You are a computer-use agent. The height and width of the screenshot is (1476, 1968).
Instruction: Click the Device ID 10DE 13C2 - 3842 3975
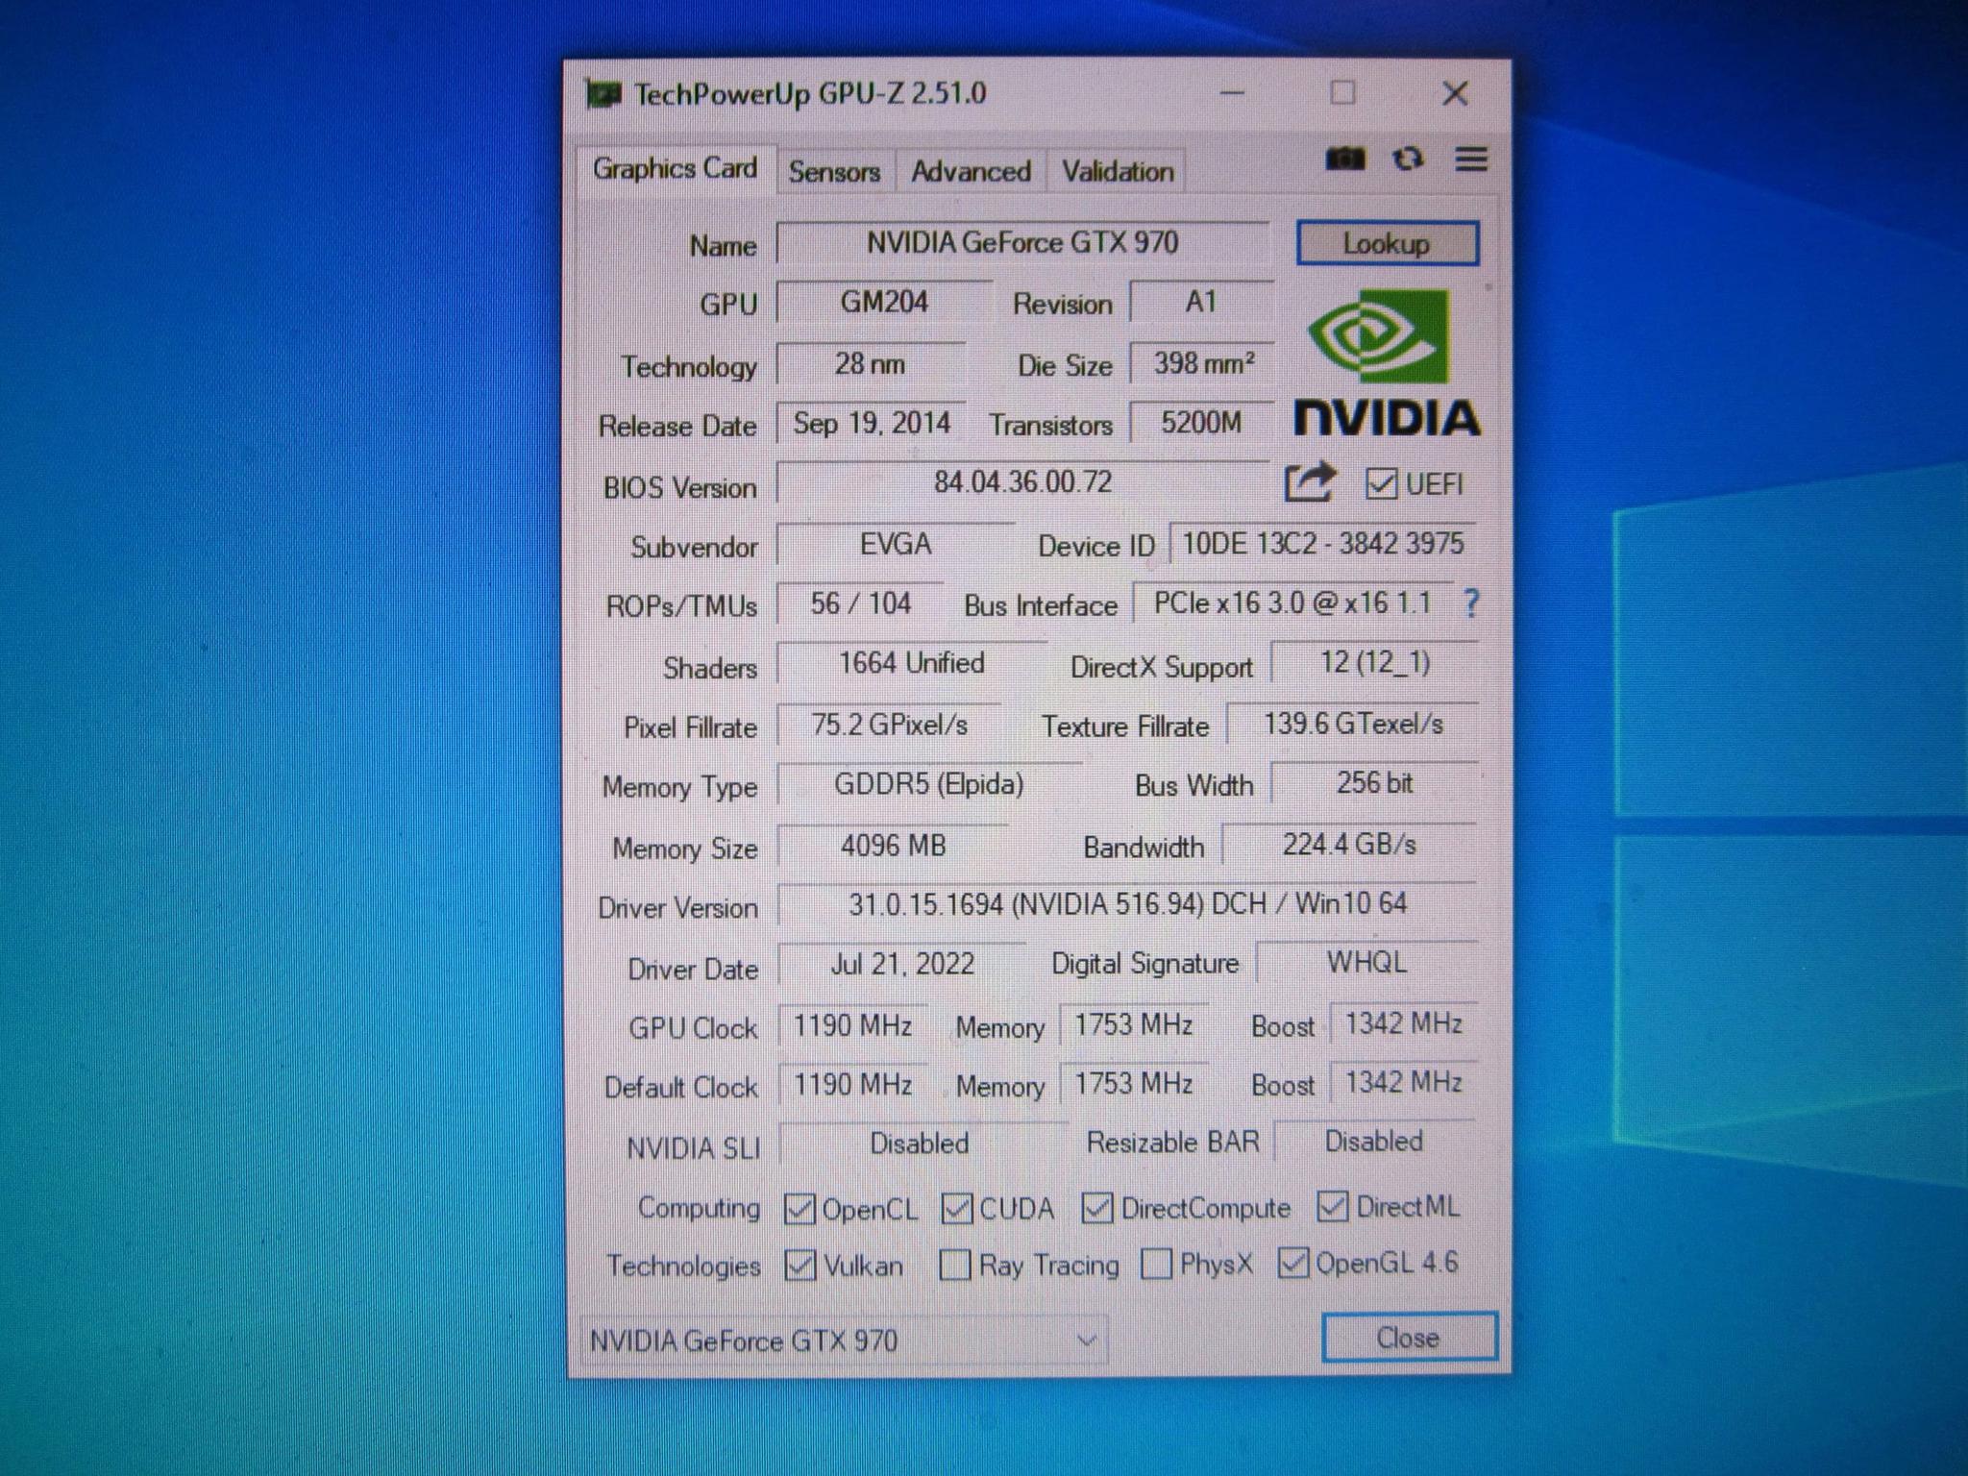[x=1322, y=544]
